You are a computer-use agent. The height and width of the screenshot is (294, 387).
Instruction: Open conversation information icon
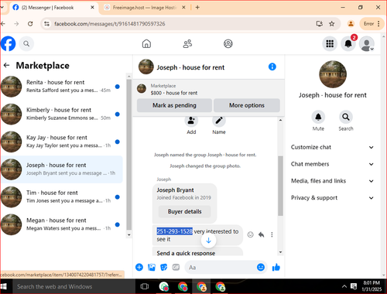tap(272, 67)
